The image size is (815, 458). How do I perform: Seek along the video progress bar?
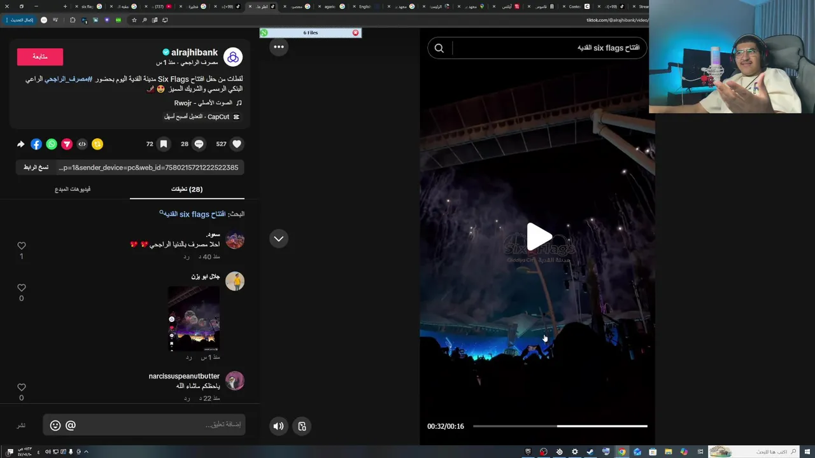(560, 426)
